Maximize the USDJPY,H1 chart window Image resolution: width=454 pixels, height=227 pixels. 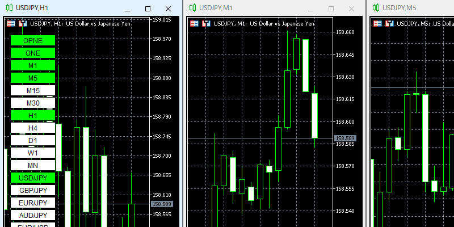pyautogui.click(x=148, y=9)
